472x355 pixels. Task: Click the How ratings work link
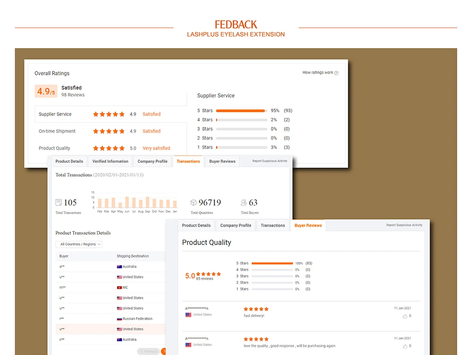tap(318, 73)
